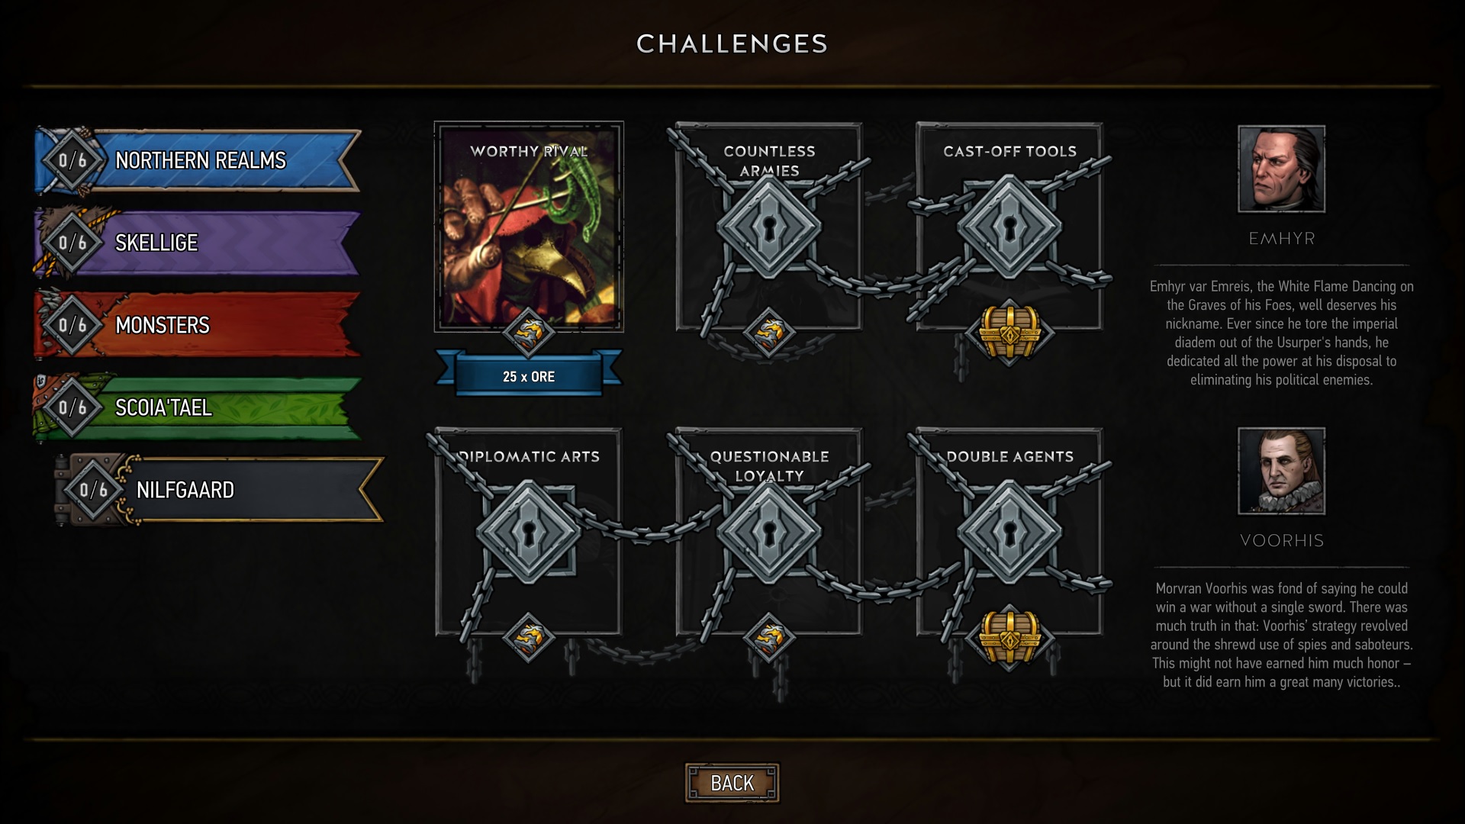Click the ore reward icon under Worthy Rival

point(528,333)
